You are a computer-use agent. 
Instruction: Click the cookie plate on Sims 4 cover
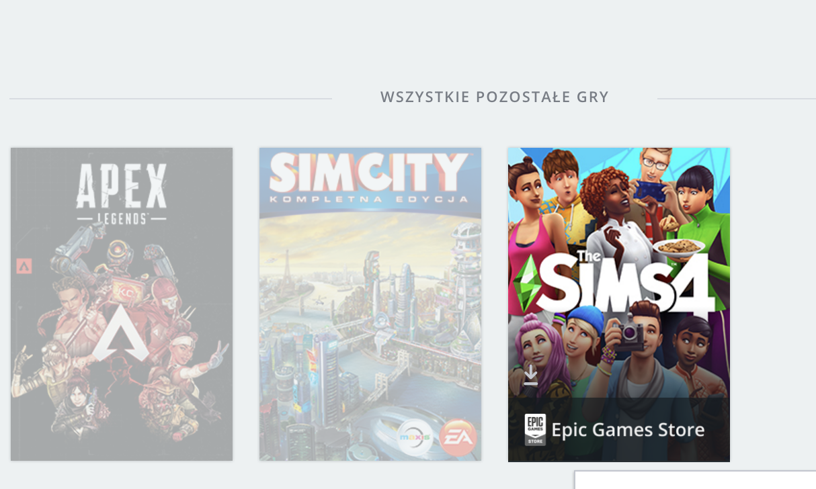pyautogui.click(x=680, y=247)
